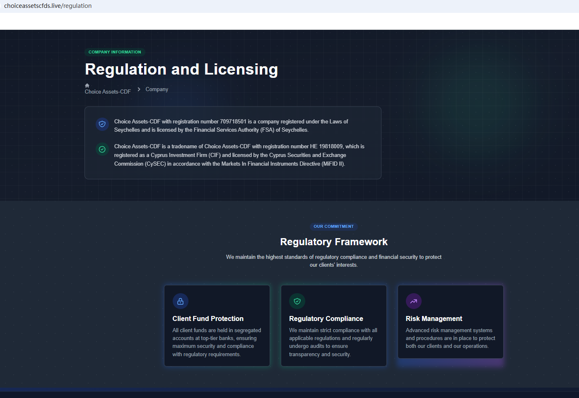579x398 pixels.
Task: Click the browser address bar URL
Action: tap(48, 6)
